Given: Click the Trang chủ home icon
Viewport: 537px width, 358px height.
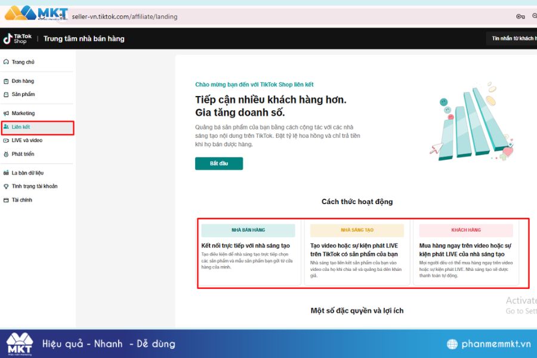Looking at the screenshot, I should click(6, 62).
